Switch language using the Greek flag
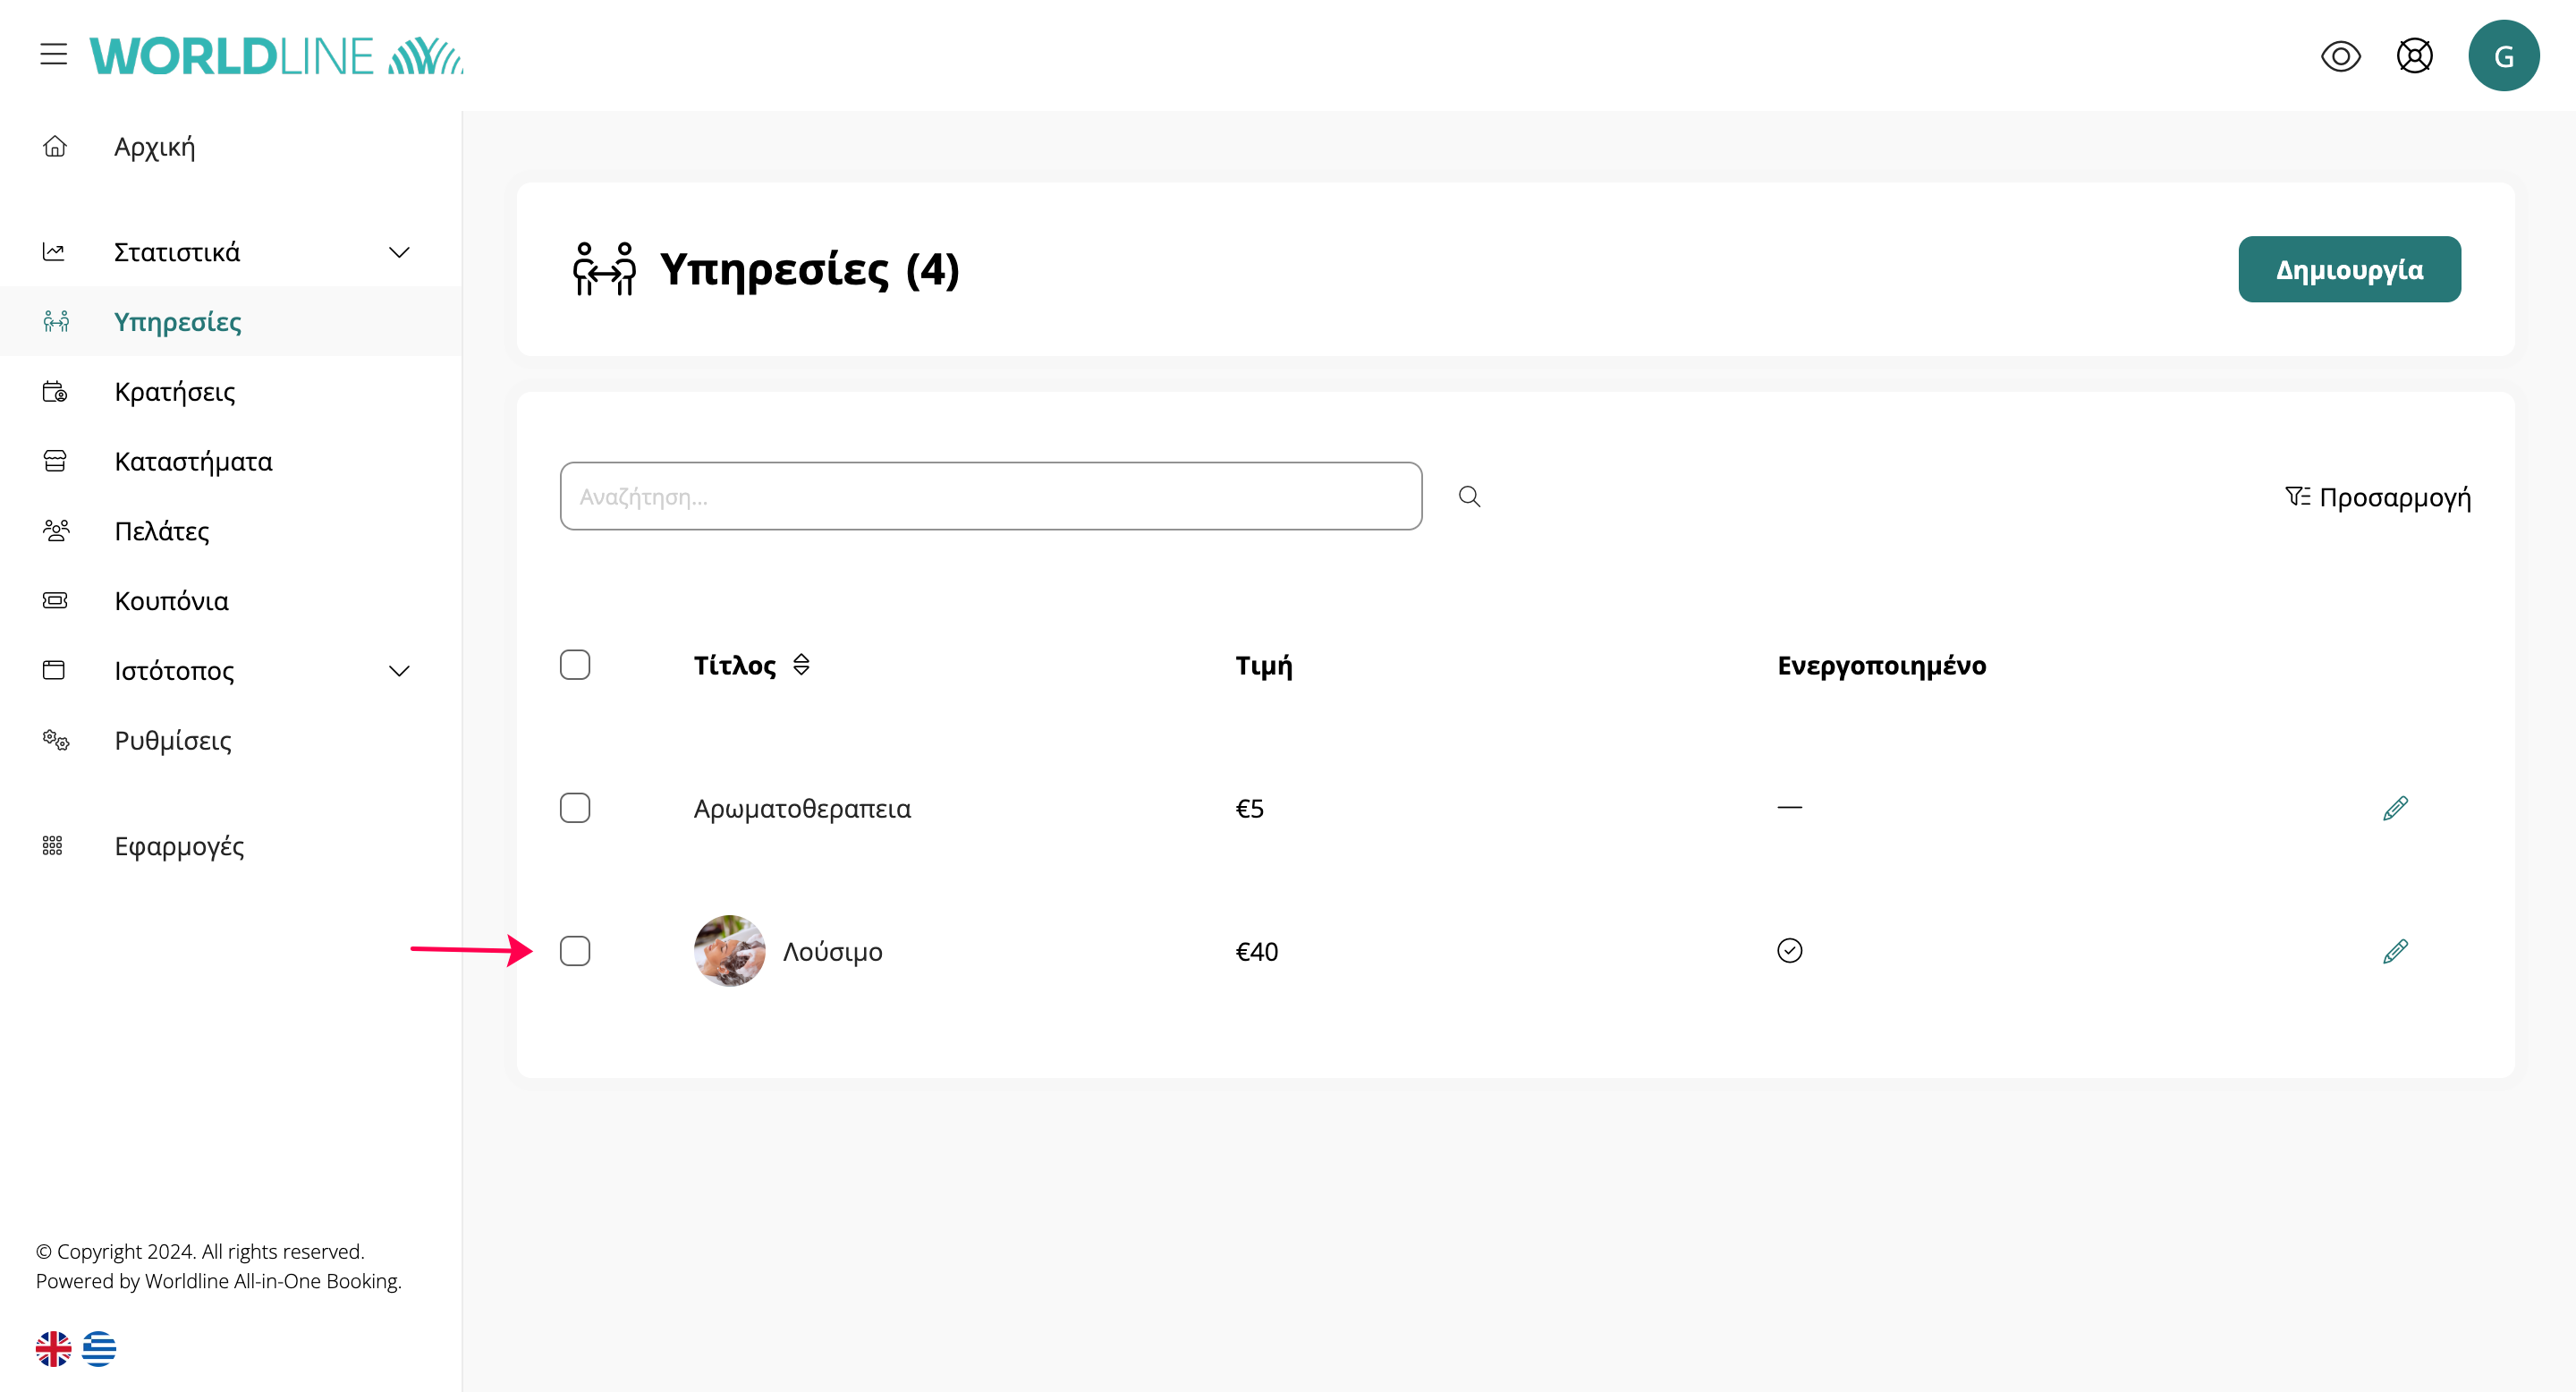The width and height of the screenshot is (2576, 1392). 99,1349
